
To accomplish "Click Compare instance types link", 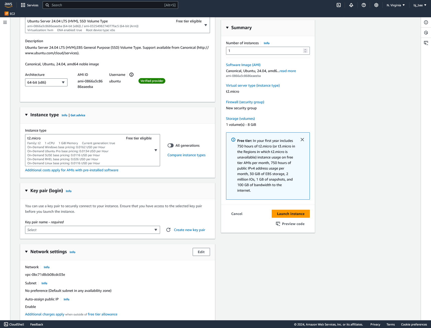I will [x=186, y=155].
